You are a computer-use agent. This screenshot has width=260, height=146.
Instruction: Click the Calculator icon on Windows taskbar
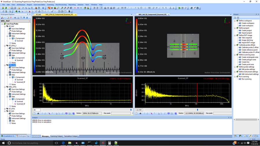point(109,143)
